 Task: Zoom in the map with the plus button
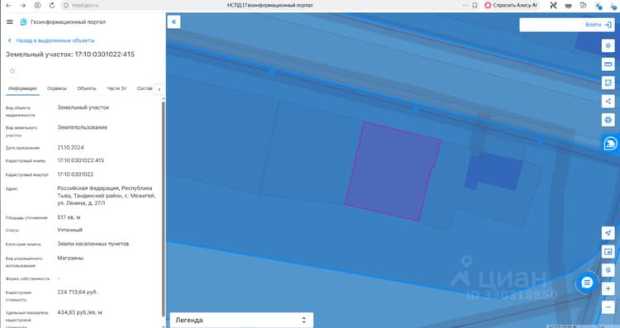608,289
